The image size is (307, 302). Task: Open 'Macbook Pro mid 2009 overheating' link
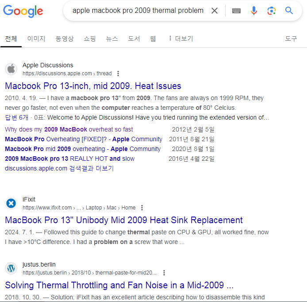(83, 149)
